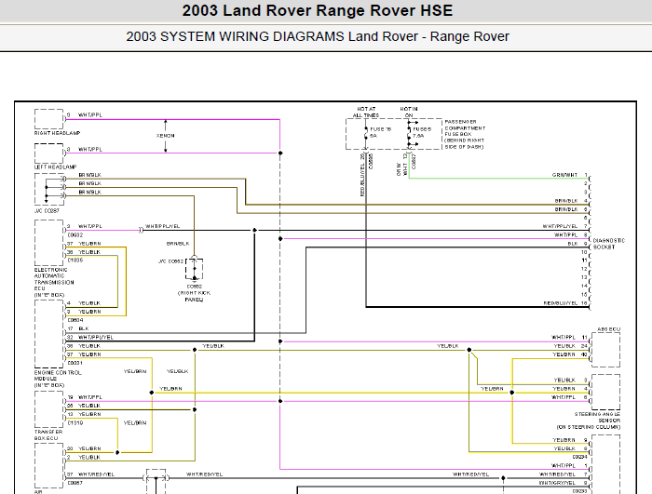The image size is (652, 494).
Task: Click the "2003 SYSTEM WIRING DIAGRAMS" subtitle line
Action: (318, 36)
